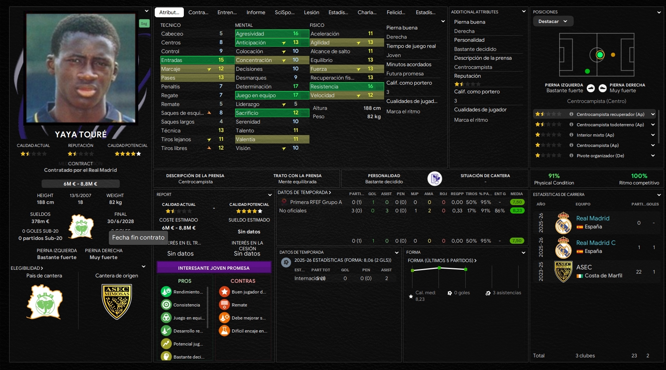Screen dimensions: 666x370
Task: Click the Buen jugador contras star icon
Action: [224, 292]
